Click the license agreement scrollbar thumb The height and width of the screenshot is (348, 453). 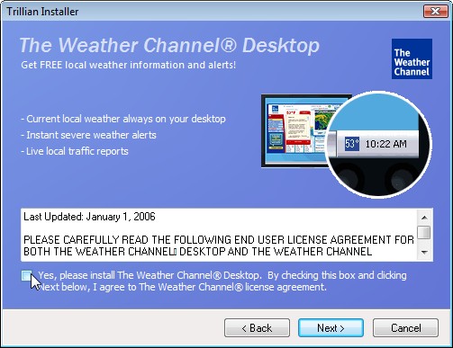[424, 233]
